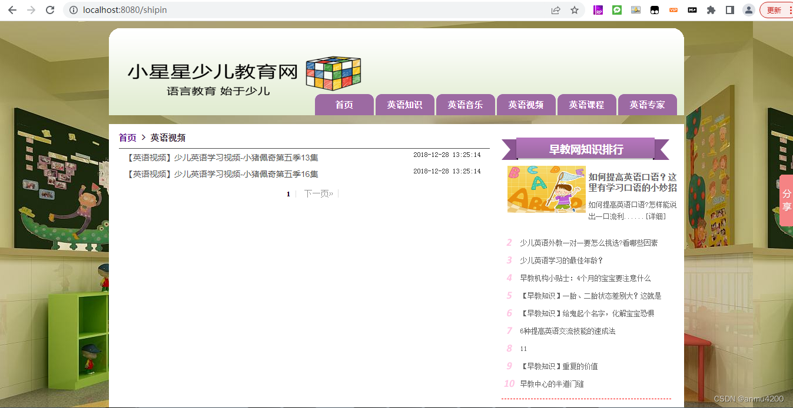The height and width of the screenshot is (408, 793).
Task: Click the browser forward arrow
Action: click(31, 10)
